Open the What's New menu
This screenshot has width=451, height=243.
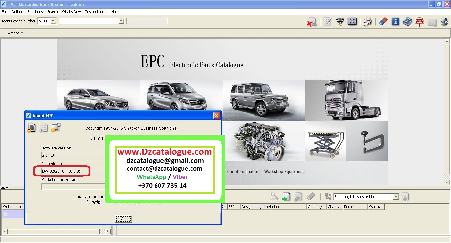coord(71,12)
